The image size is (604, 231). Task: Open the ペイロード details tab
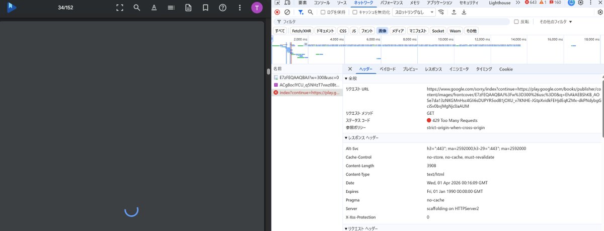click(x=388, y=69)
